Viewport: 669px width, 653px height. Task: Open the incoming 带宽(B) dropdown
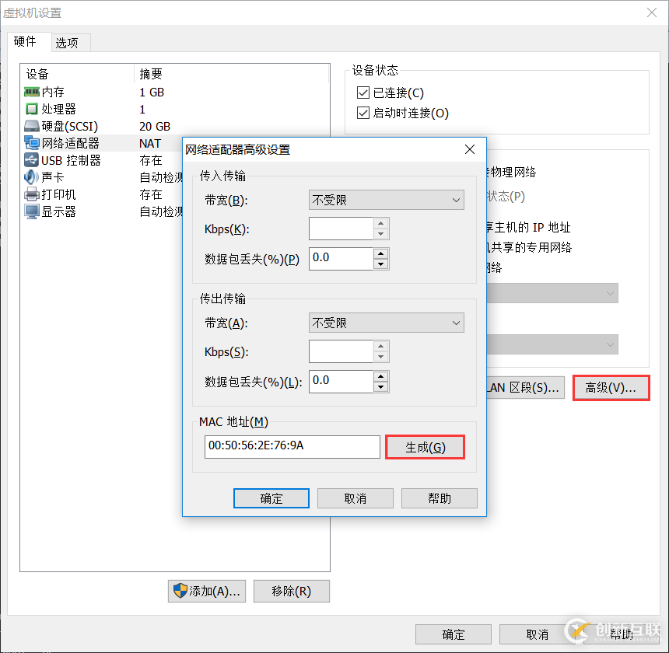point(386,200)
